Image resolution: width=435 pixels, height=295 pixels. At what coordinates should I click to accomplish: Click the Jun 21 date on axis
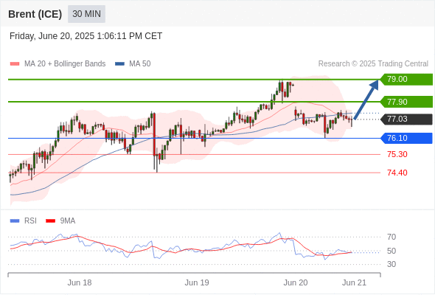(x=355, y=282)
